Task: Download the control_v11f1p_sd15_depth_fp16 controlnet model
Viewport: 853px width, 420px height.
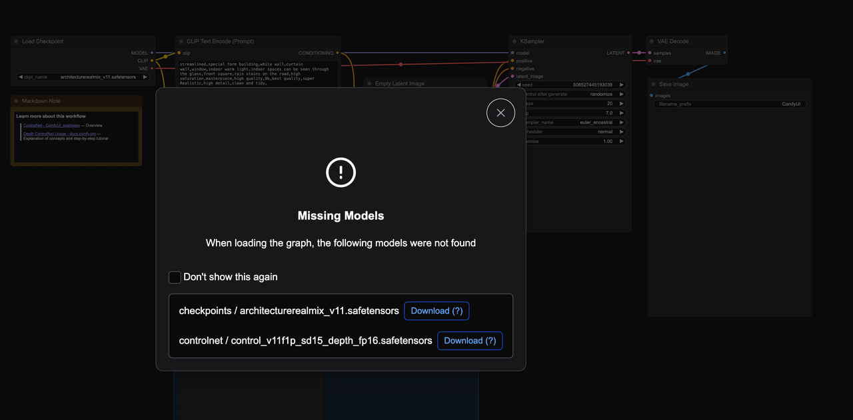Action: pos(470,341)
